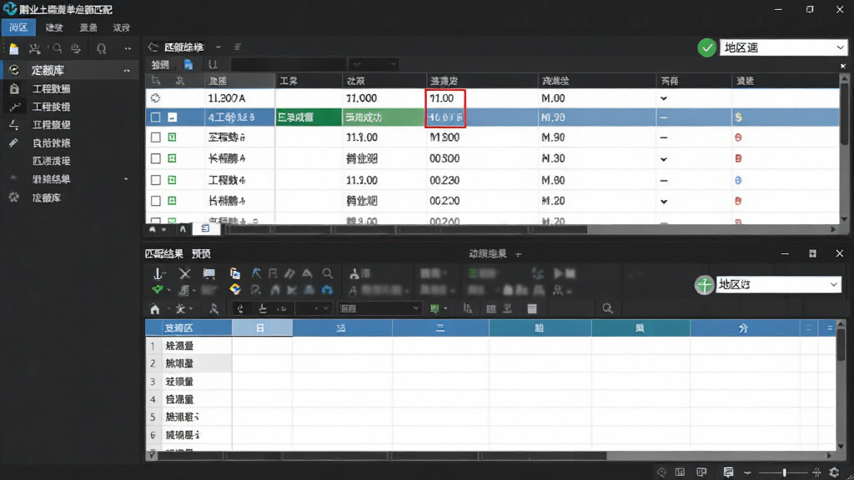Screen dimensions: 854x480
Task: Open the ellipsis overflow in left toolbar
Action: click(128, 49)
